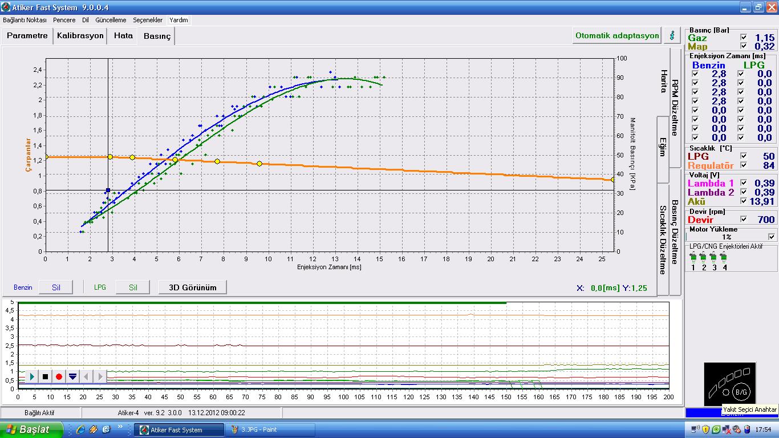The width and height of the screenshot is (779, 438).
Task: Click the disconnected network tray icon with red X
Action: [x=727, y=429]
